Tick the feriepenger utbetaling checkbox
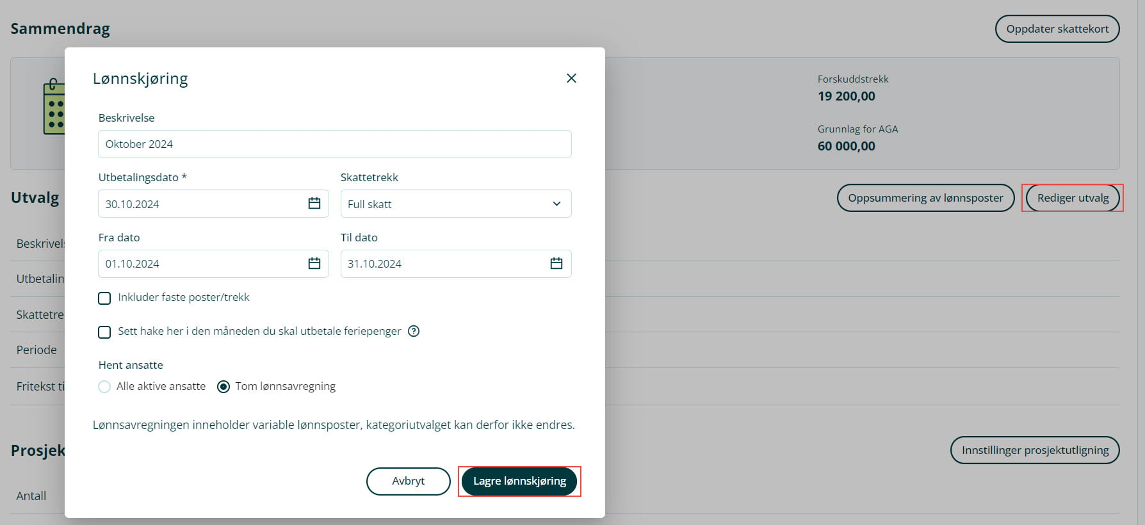Image resolution: width=1145 pixels, height=525 pixels. click(104, 332)
